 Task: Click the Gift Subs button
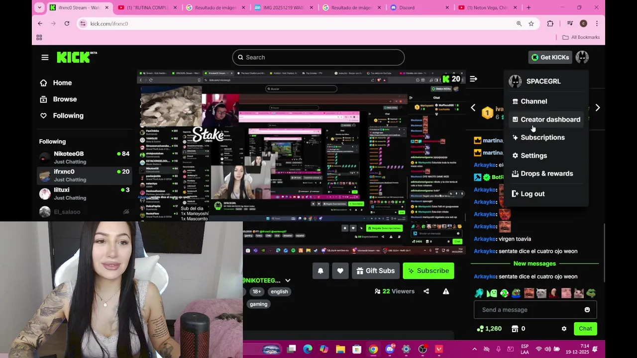(x=375, y=270)
